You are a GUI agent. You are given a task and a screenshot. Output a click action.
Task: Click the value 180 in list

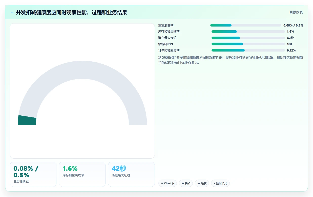(x=289, y=44)
